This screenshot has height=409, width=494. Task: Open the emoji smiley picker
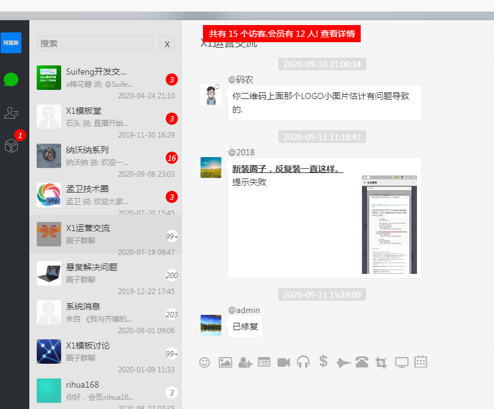pos(205,362)
